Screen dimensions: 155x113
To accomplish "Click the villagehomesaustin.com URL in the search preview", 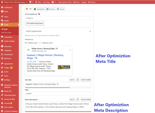I will tap(39, 51).
